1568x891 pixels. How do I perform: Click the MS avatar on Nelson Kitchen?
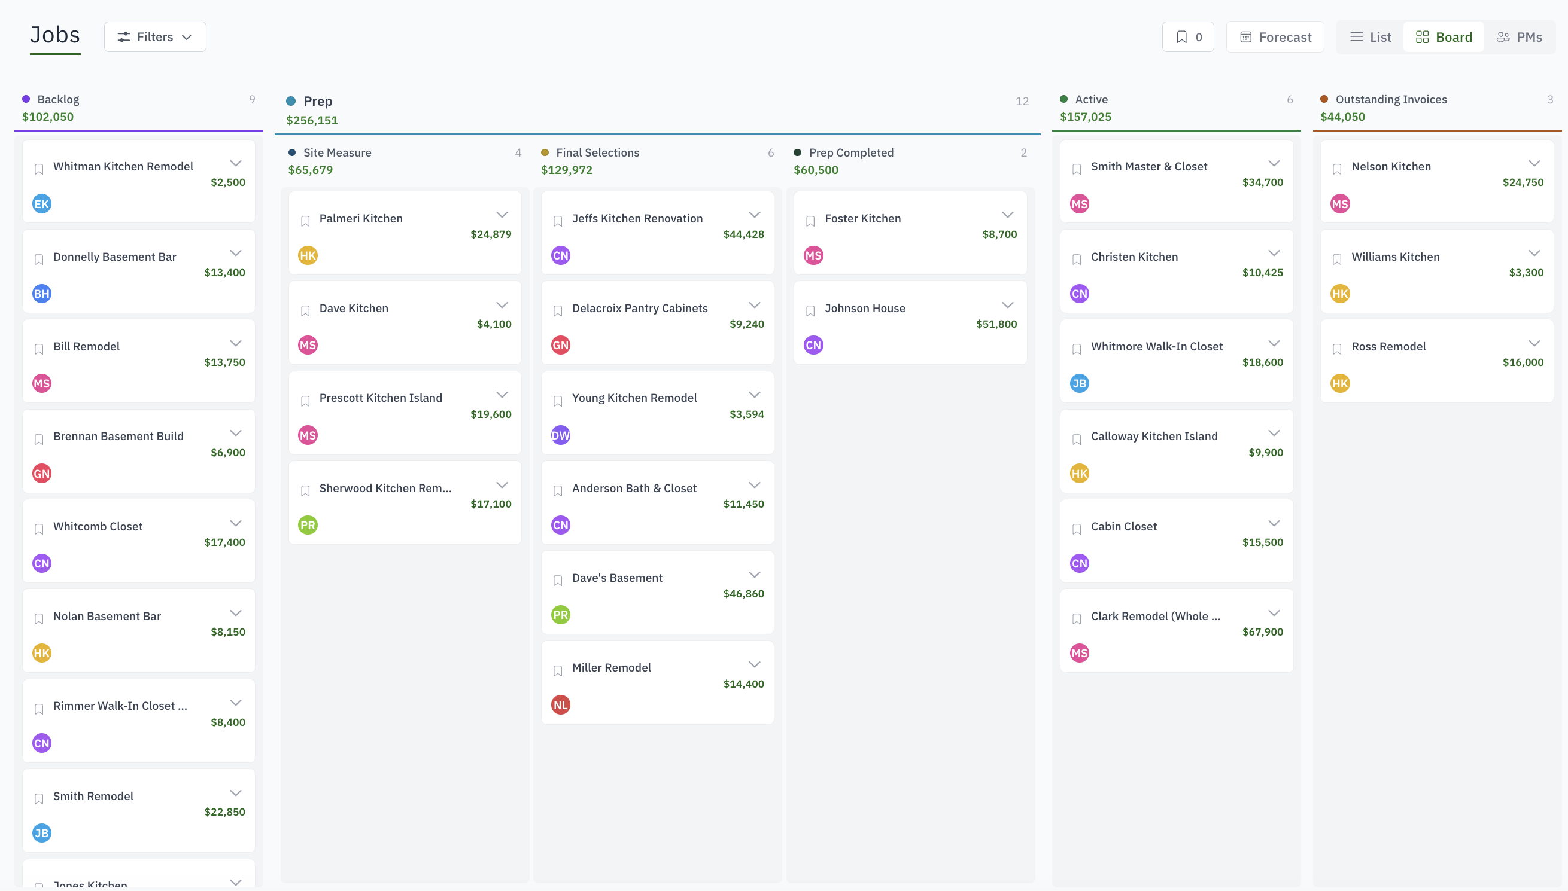click(x=1340, y=204)
